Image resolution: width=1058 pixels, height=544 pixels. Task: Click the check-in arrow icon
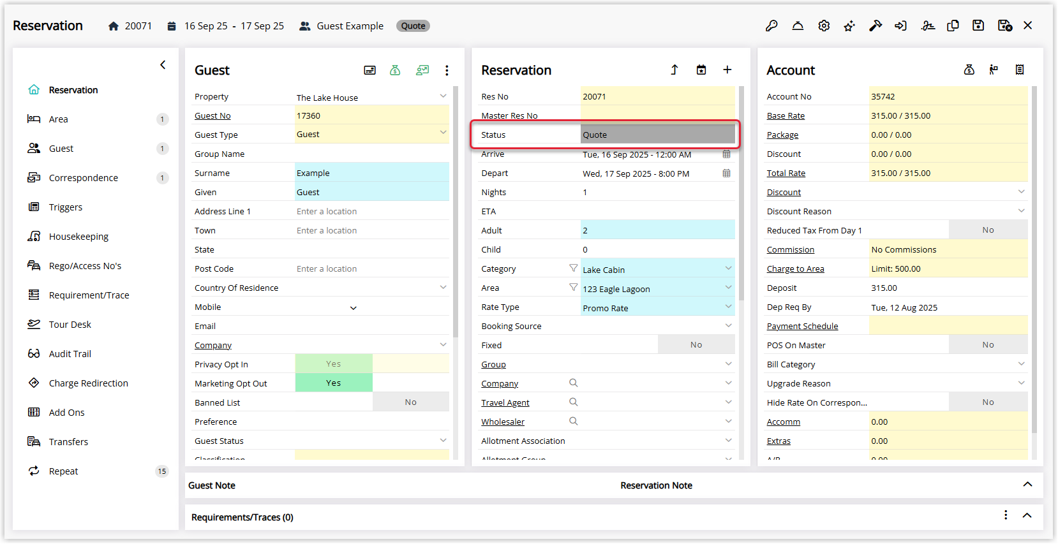900,26
